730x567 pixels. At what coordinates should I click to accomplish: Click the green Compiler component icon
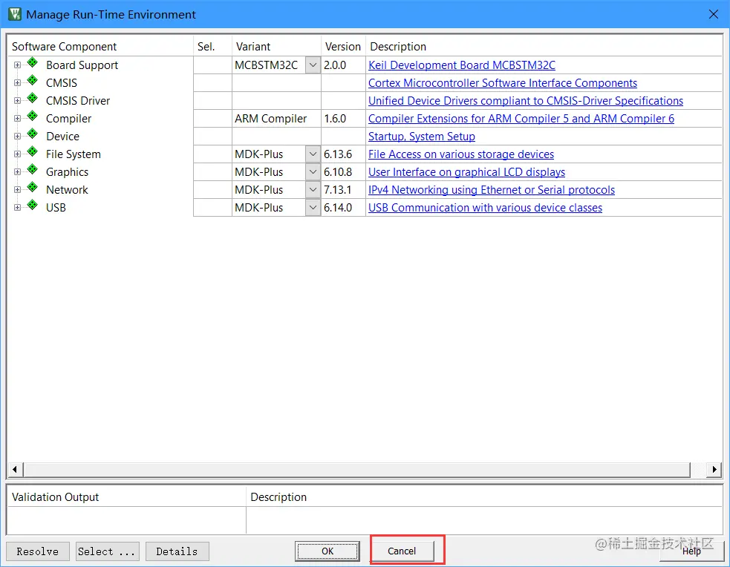[33, 116]
